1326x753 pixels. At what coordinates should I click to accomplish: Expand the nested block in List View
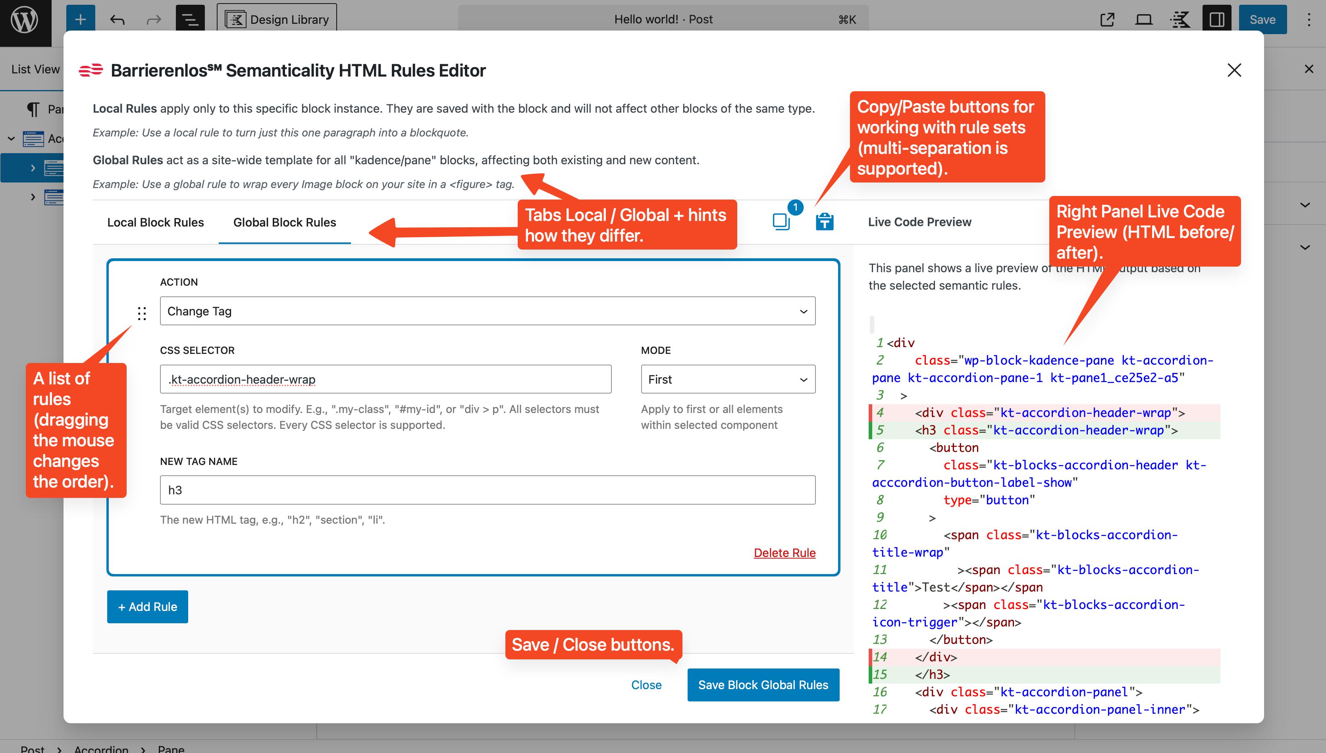(x=34, y=167)
